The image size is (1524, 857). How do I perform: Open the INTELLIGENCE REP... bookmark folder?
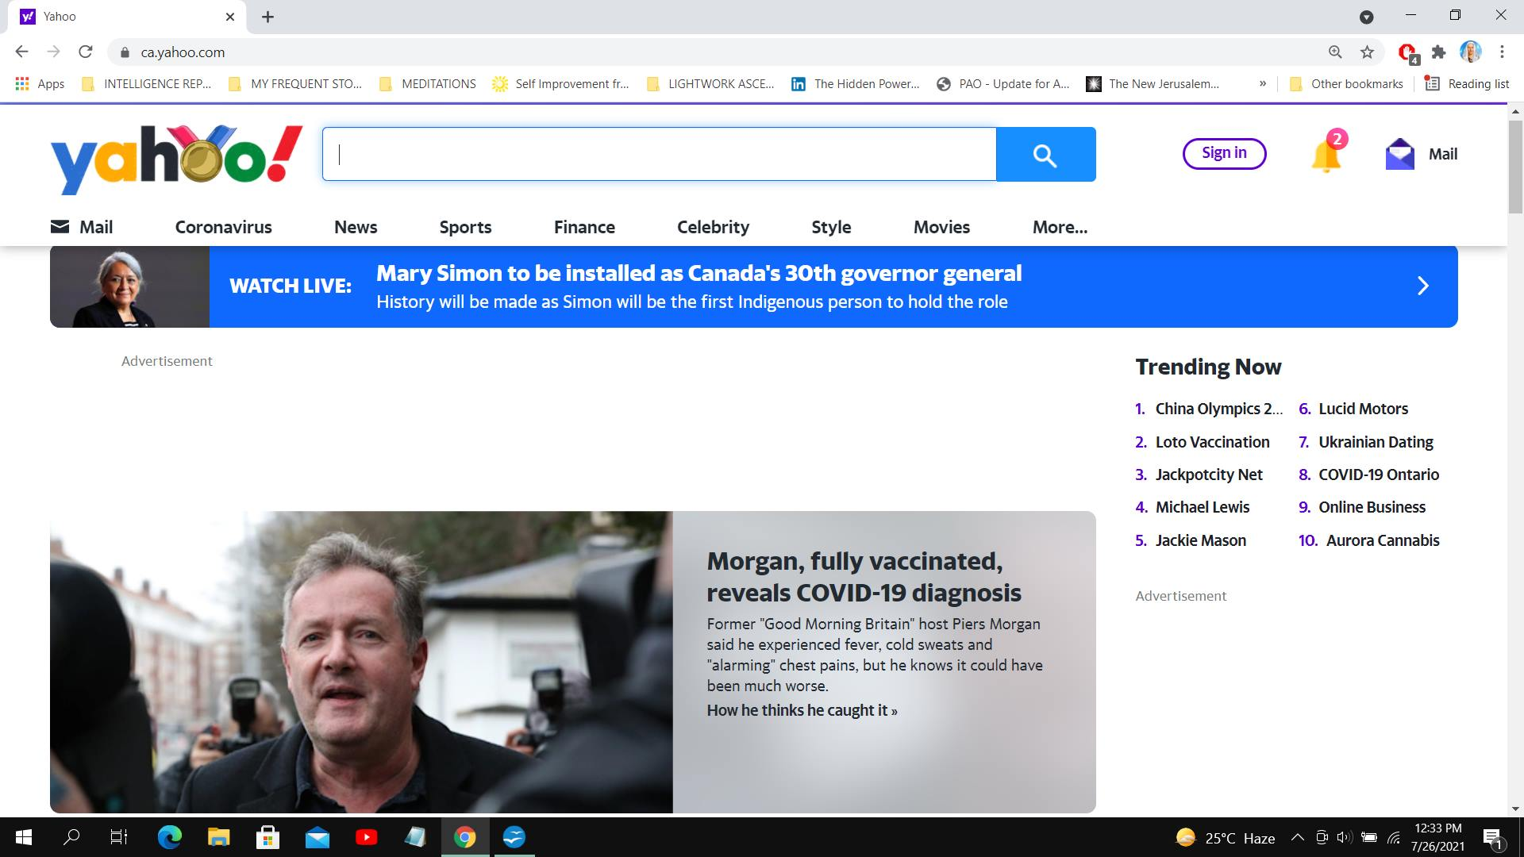(x=147, y=83)
